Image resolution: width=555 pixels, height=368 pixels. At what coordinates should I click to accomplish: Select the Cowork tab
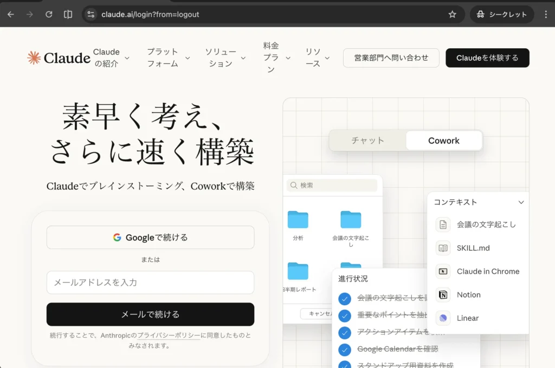tap(443, 140)
